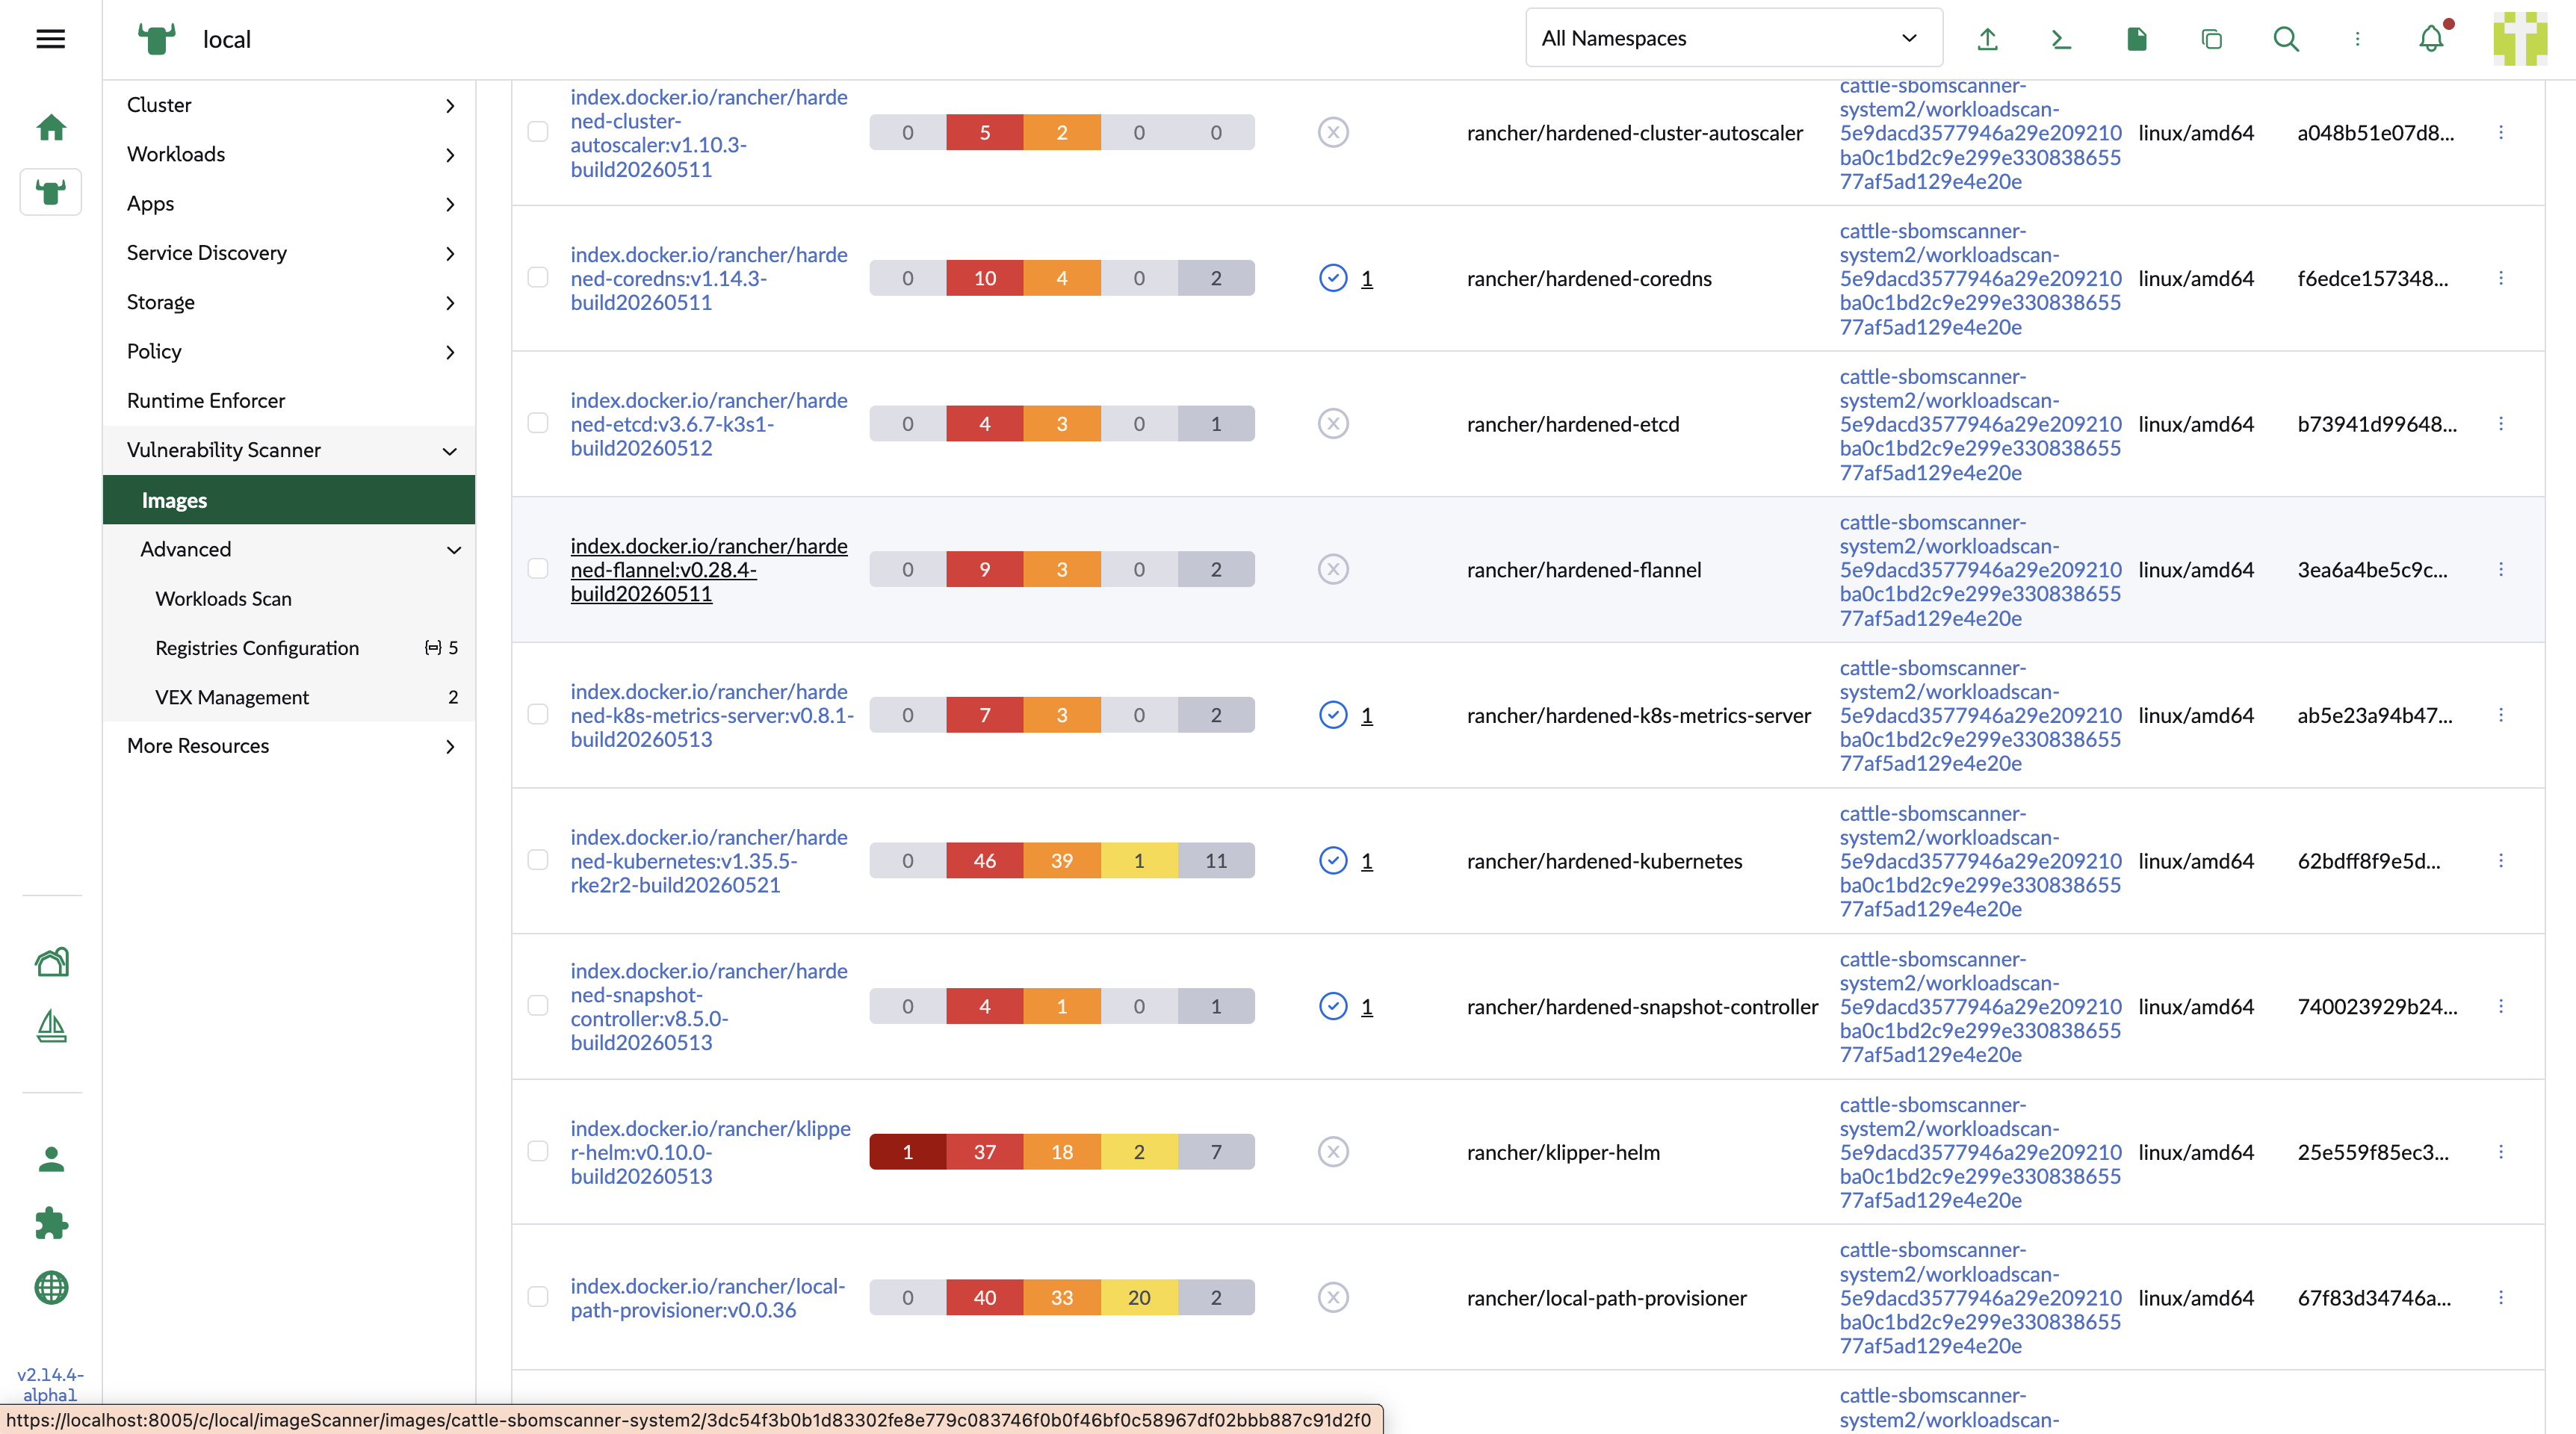Open Runtime Enforcer page
This screenshot has height=1434, width=2576.
289,401
